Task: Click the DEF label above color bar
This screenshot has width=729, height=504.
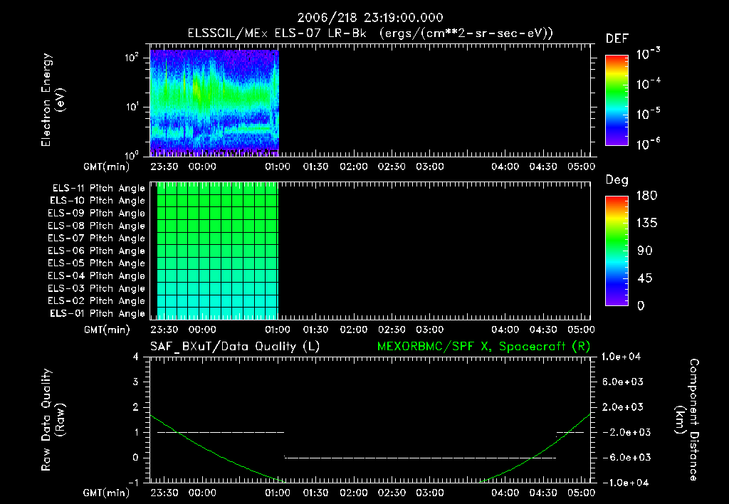Action: pos(617,38)
